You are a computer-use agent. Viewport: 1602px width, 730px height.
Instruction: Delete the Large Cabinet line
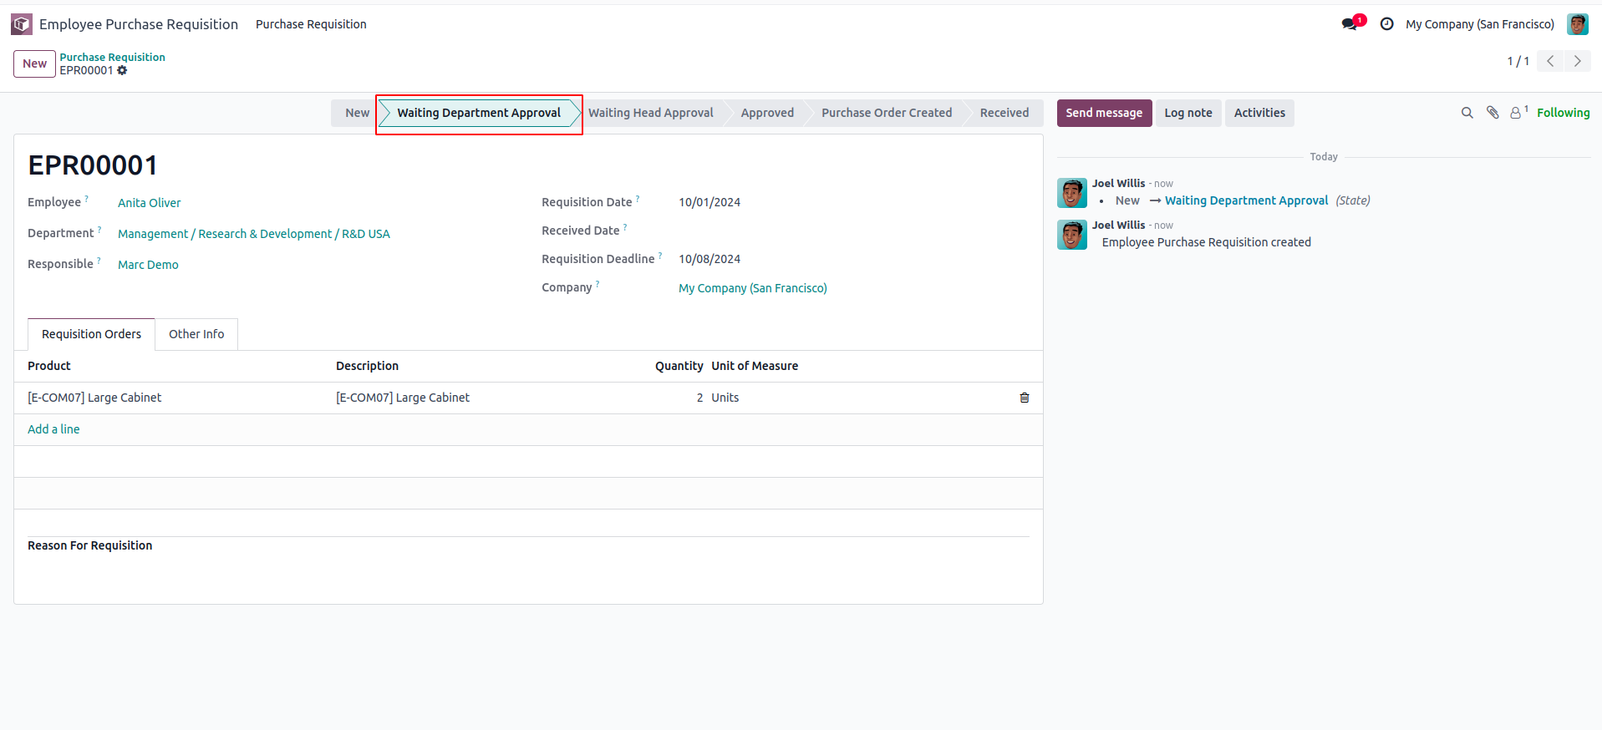click(x=1024, y=398)
